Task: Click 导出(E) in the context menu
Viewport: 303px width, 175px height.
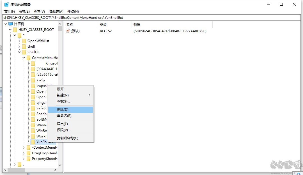Action: [62, 124]
